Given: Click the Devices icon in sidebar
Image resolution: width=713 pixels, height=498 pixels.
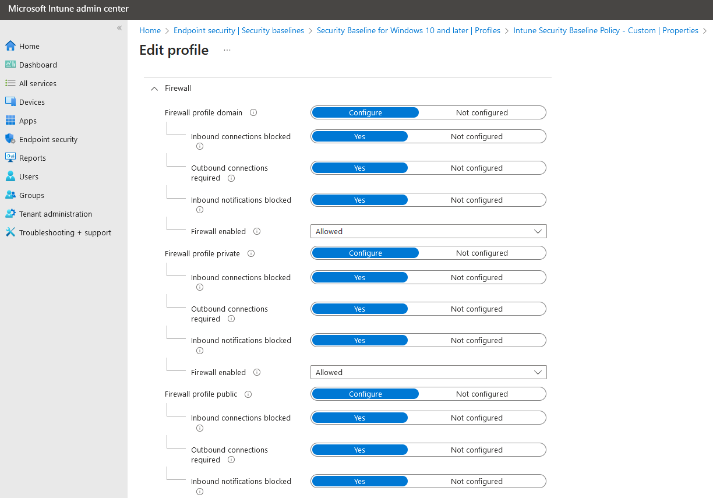Looking at the screenshot, I should (x=10, y=102).
